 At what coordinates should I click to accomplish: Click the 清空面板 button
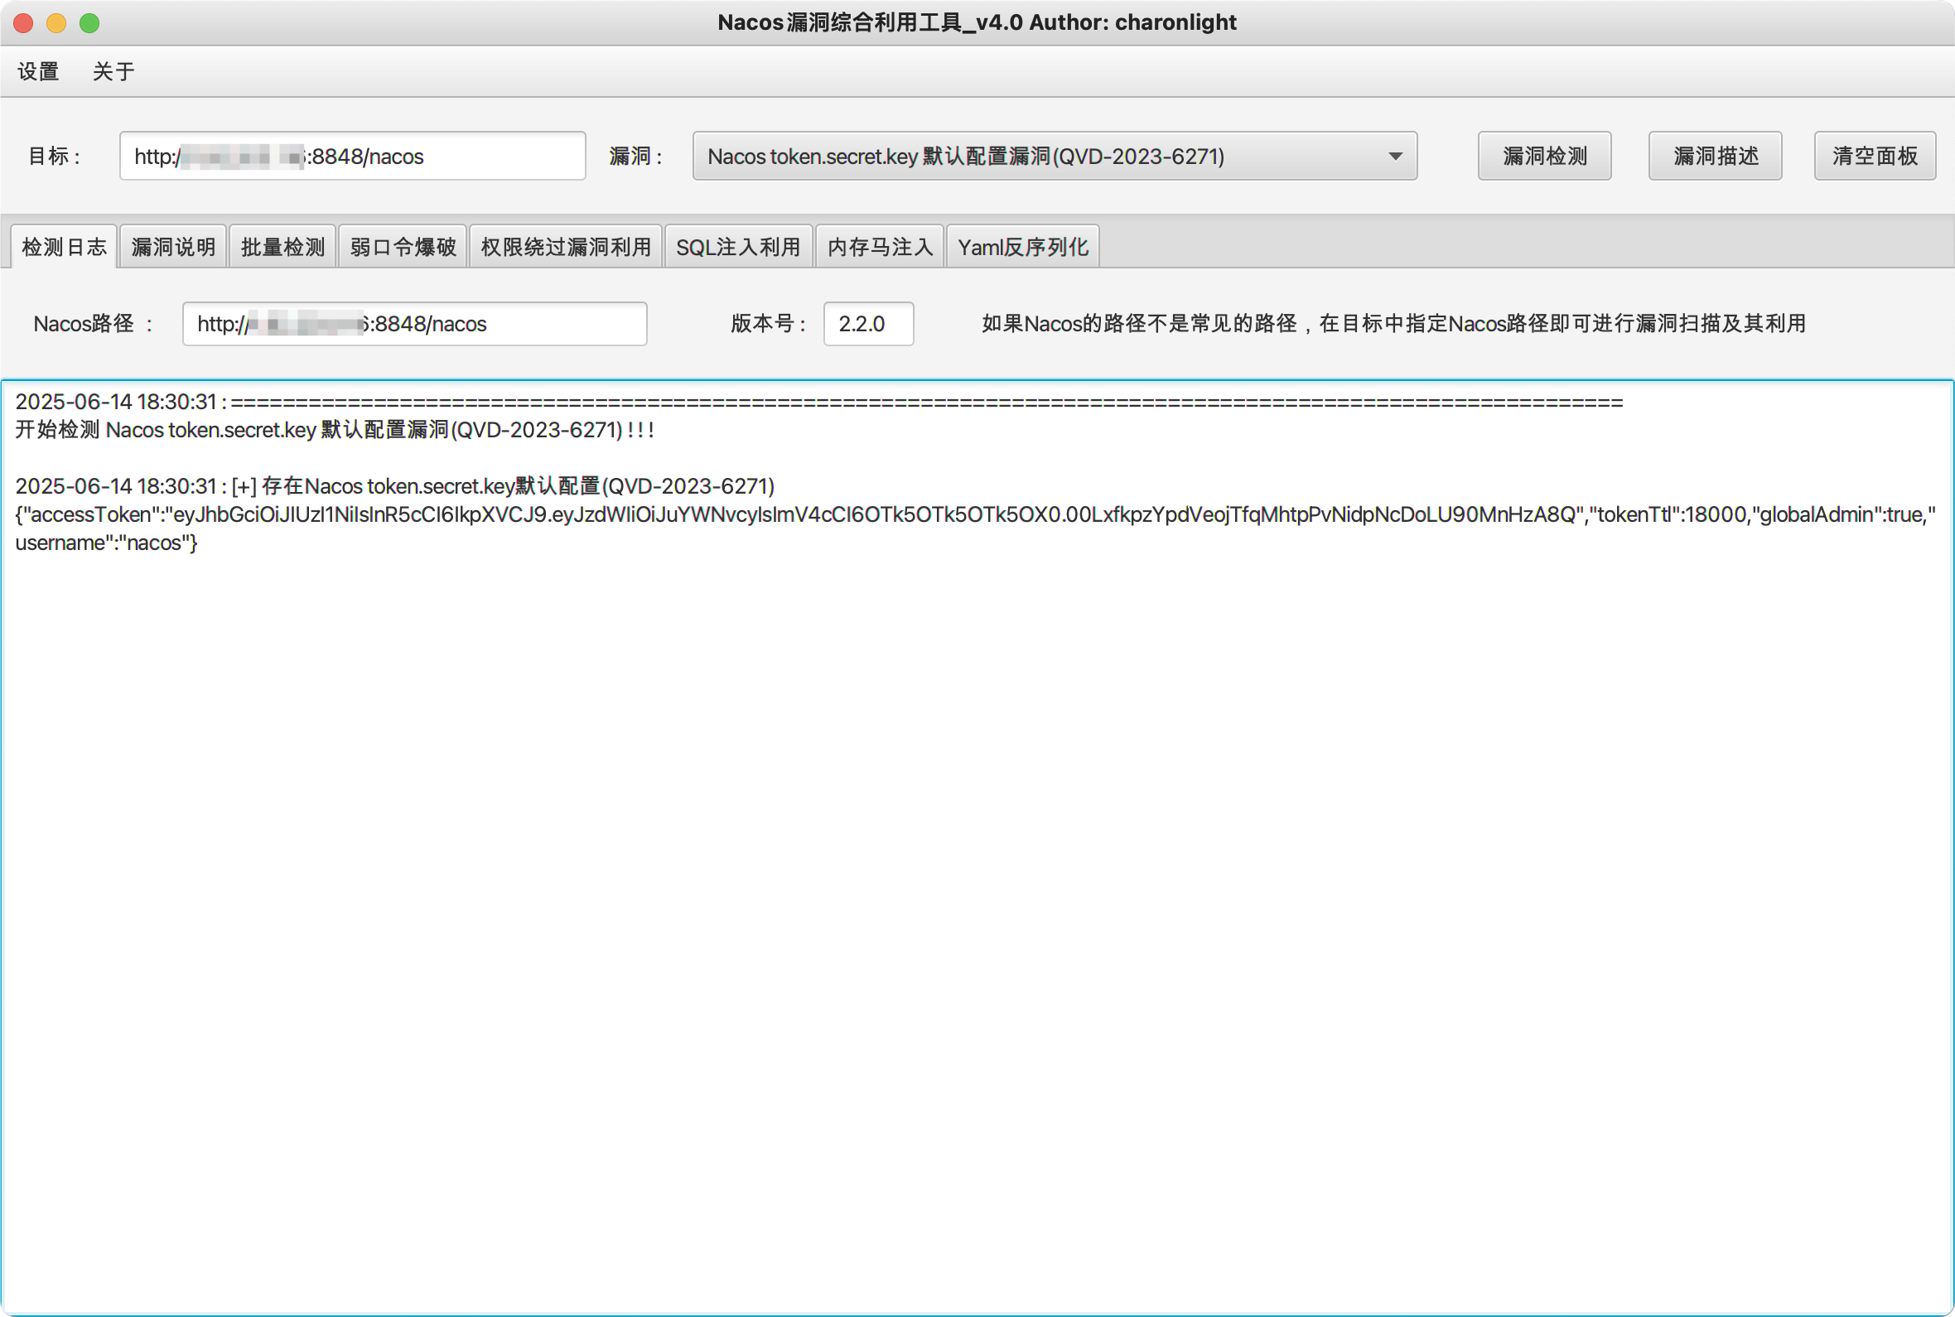[1874, 157]
